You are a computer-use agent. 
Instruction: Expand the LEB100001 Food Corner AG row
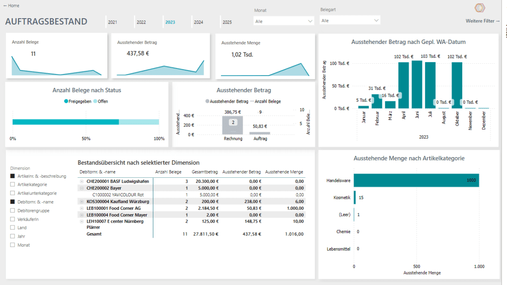pos(82,208)
